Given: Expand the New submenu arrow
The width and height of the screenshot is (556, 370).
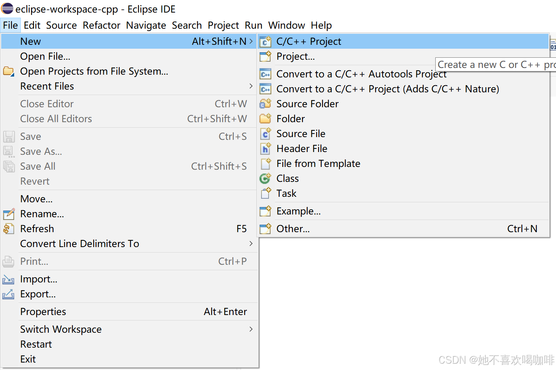Looking at the screenshot, I should (x=251, y=41).
